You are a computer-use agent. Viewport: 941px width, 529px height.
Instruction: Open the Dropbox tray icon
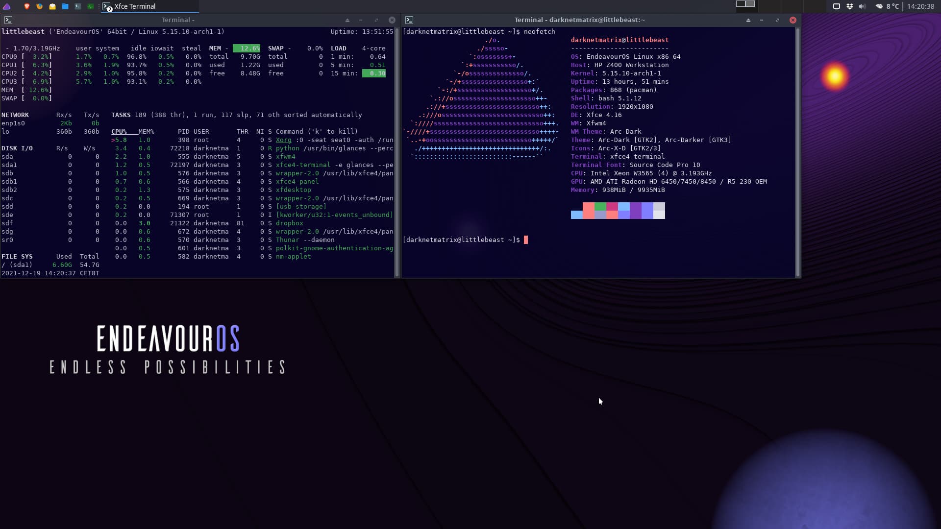pyautogui.click(x=849, y=6)
